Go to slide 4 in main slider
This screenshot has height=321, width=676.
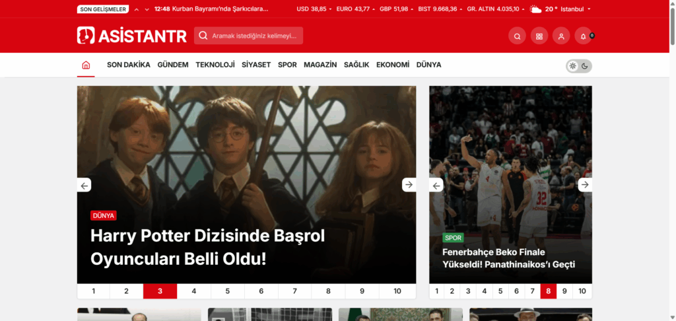point(194,291)
